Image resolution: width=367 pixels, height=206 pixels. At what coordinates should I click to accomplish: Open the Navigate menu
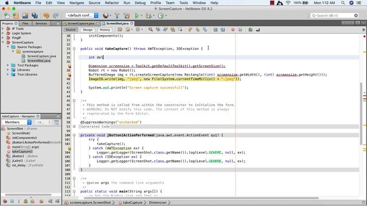tap(76, 3)
